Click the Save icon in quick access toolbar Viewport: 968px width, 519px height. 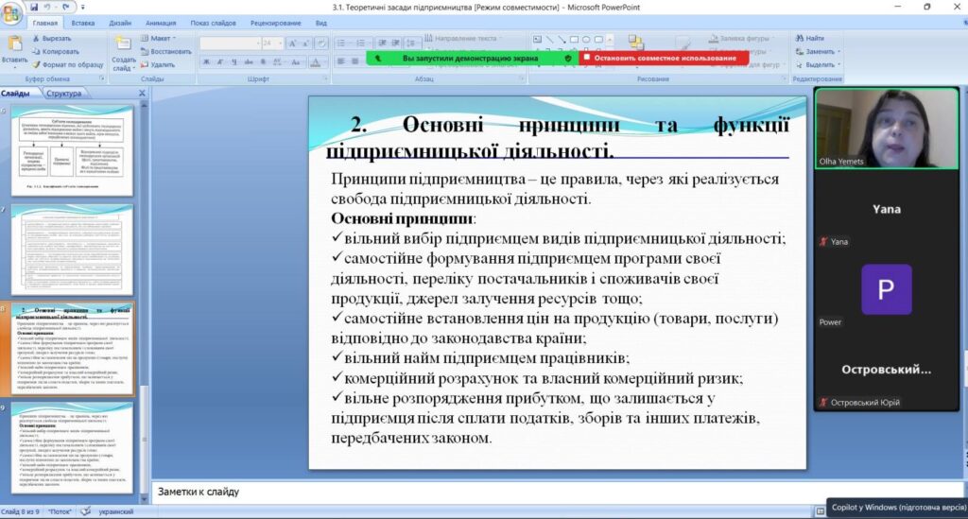tap(36, 7)
